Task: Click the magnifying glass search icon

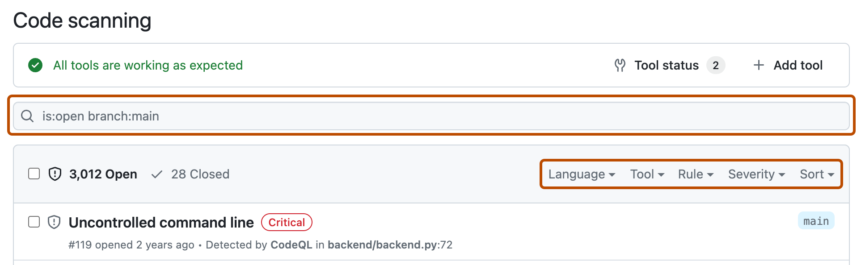Action: (27, 116)
